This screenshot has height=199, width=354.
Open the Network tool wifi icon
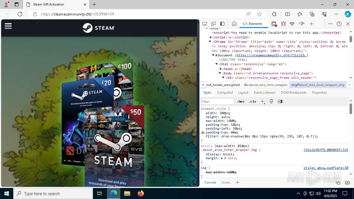[292, 24]
